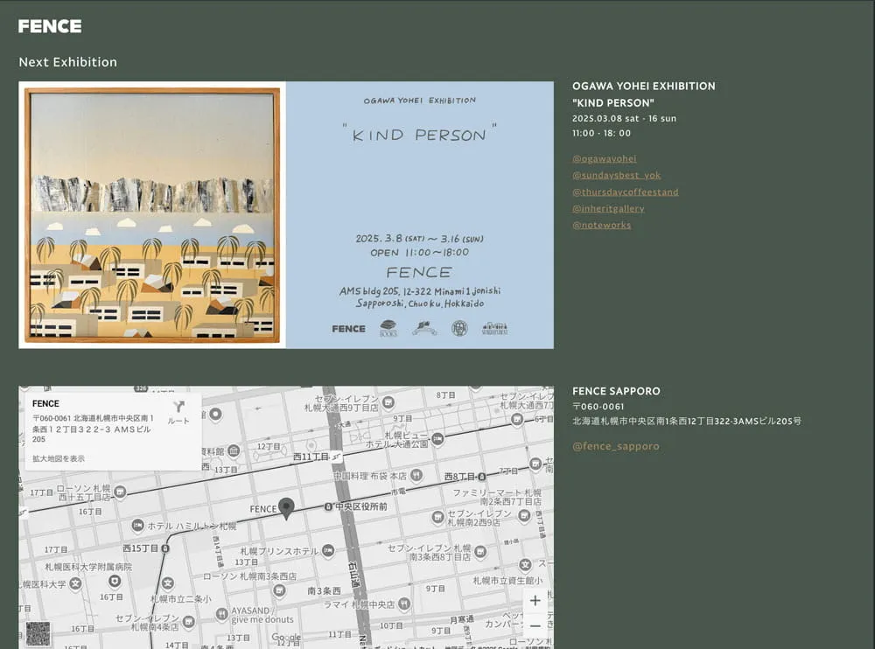
Task: Zoom in on the map
Action: [x=535, y=601]
